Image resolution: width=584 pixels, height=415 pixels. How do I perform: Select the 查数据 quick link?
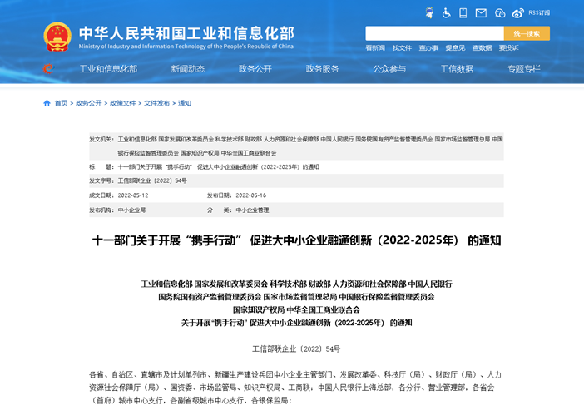pos(482,48)
